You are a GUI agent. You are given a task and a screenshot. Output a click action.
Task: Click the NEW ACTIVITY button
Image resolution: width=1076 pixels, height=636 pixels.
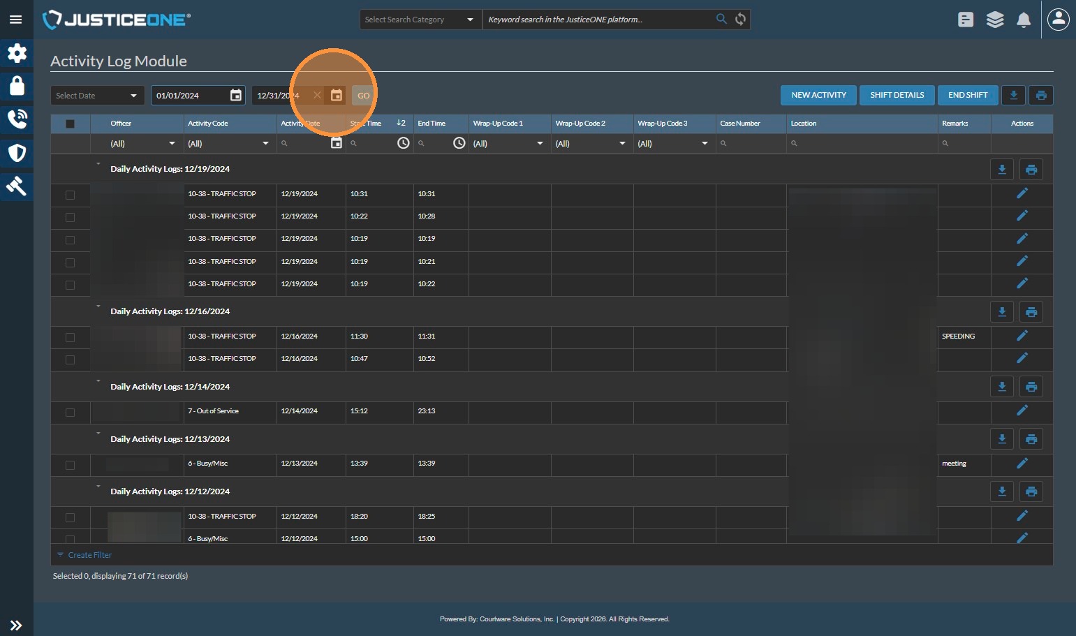818,95
